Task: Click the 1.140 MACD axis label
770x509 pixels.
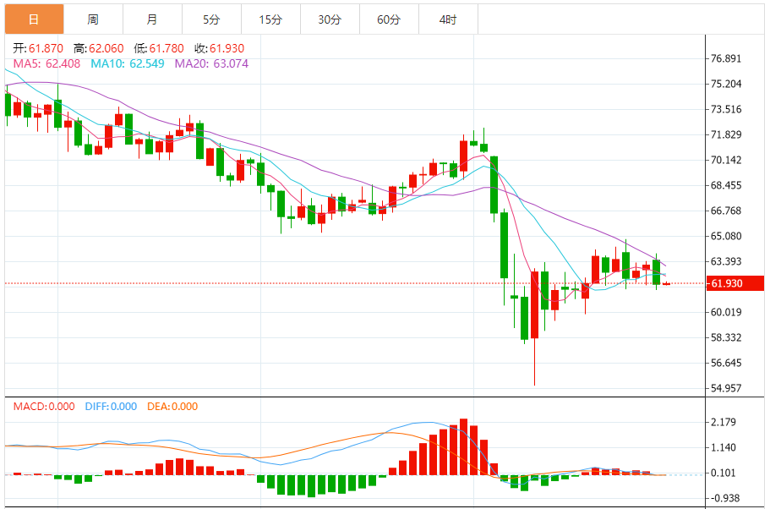Action: 724,447
